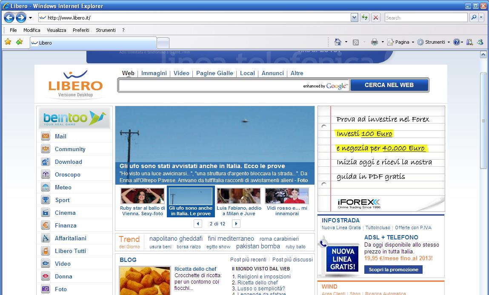Click the Post più discussi link
The width and height of the screenshot is (489, 295).
pos(292,259)
